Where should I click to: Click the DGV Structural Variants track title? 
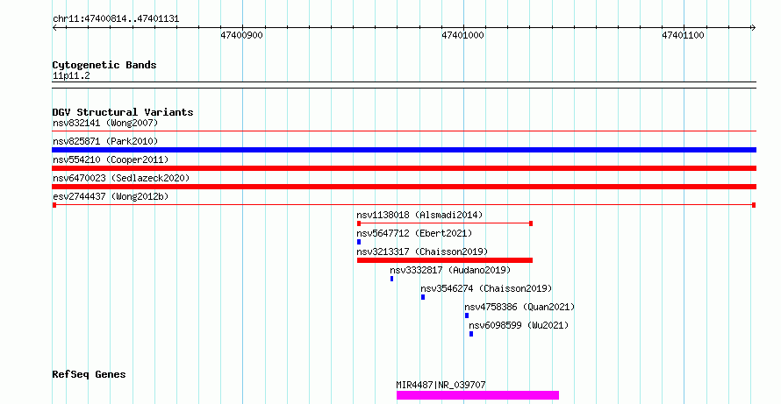click(123, 112)
